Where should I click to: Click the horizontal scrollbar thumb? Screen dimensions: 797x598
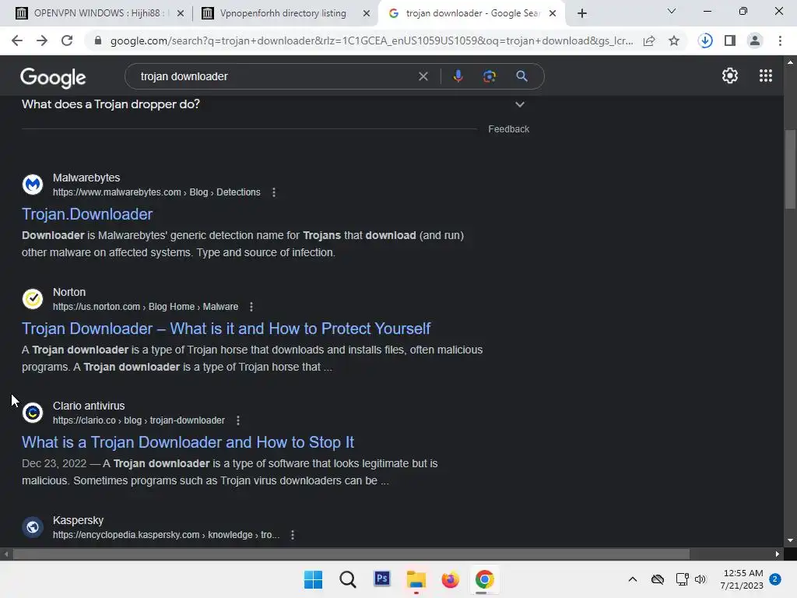coord(351,554)
